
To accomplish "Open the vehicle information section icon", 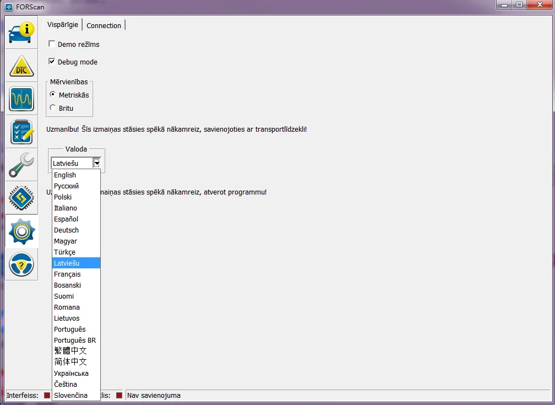I will coord(21,33).
